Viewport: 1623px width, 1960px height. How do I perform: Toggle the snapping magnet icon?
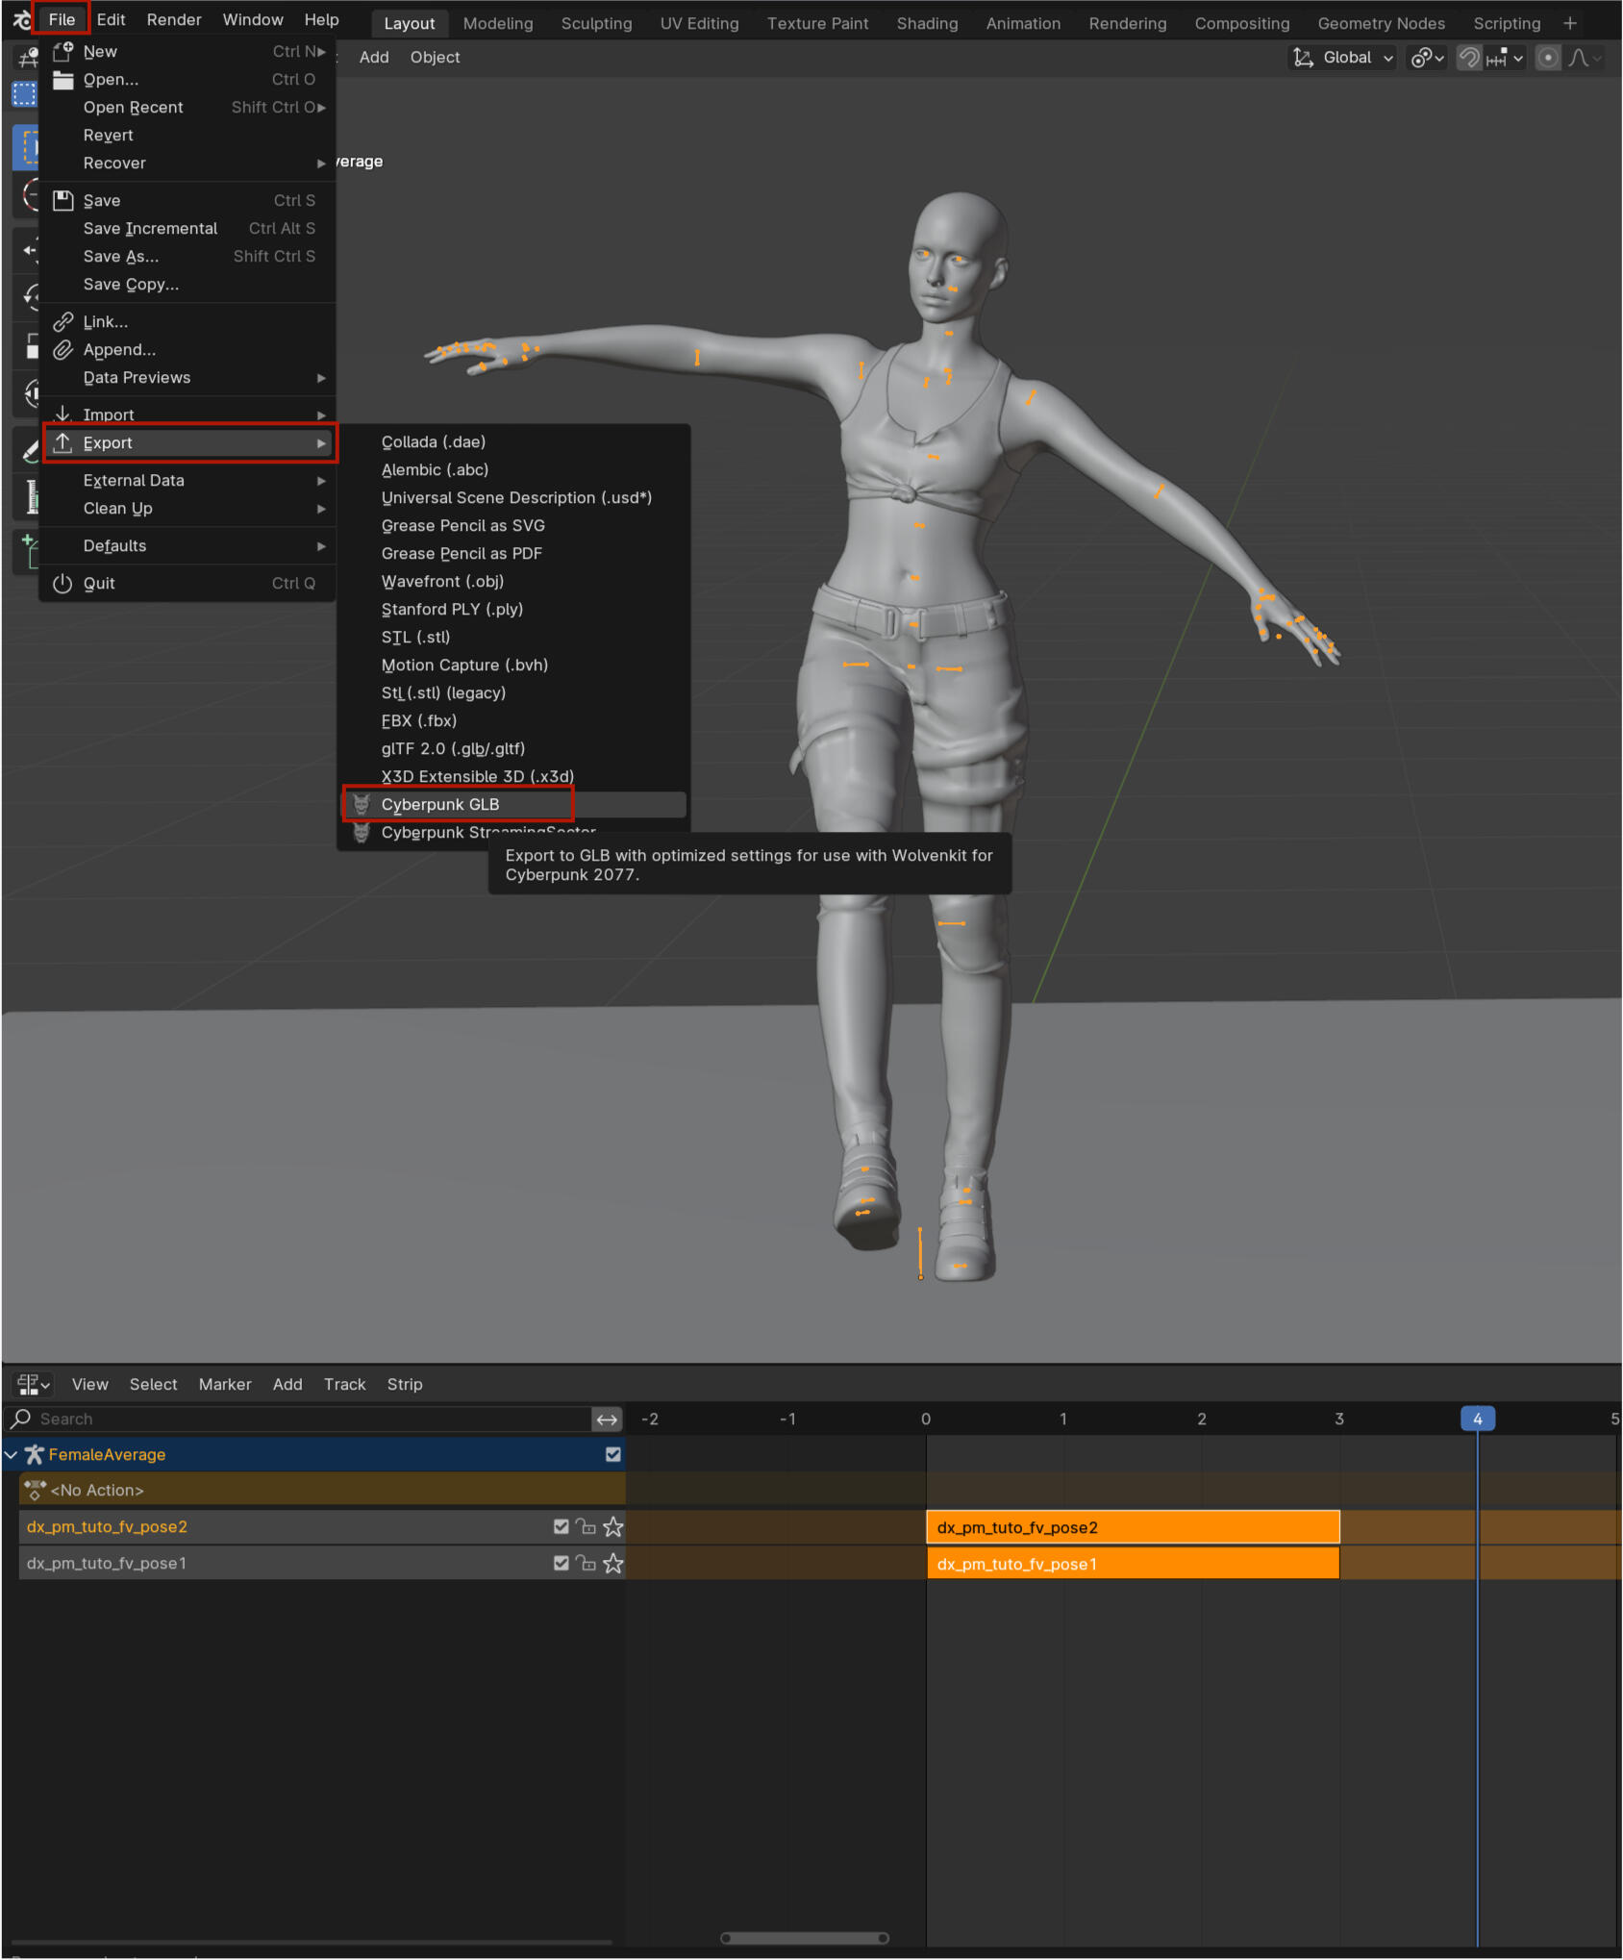coord(1468,58)
